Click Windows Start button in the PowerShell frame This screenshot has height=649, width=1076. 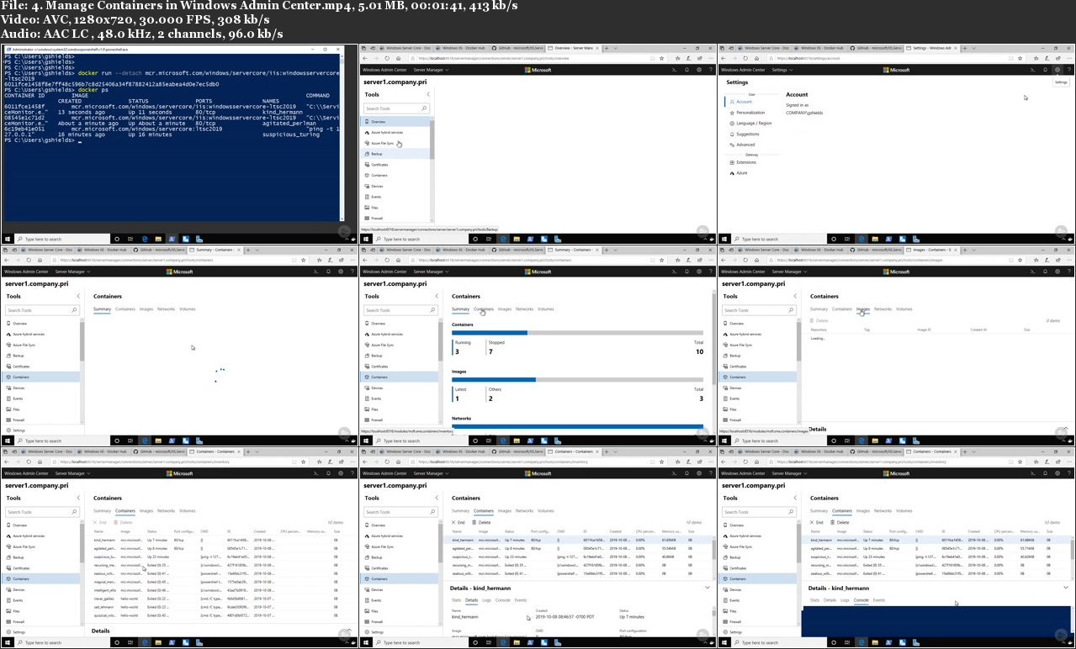[x=7, y=240]
